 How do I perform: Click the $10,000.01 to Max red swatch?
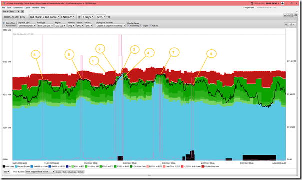tap(203, 166)
